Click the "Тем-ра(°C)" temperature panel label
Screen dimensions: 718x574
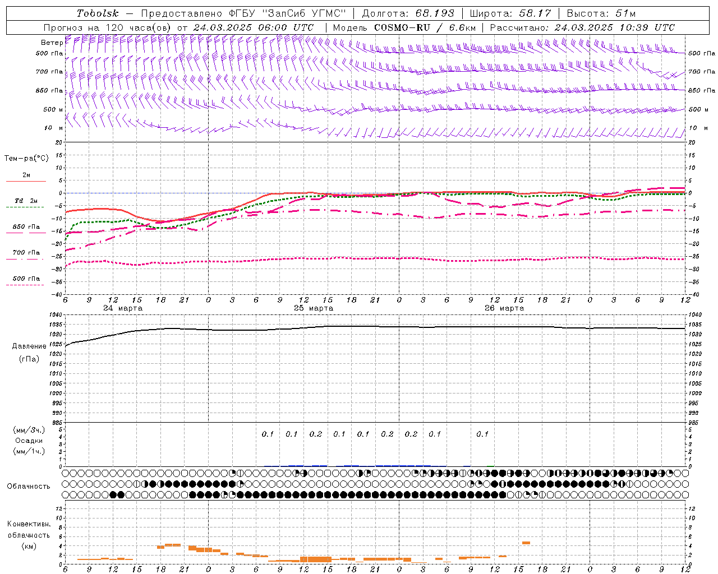point(26,159)
